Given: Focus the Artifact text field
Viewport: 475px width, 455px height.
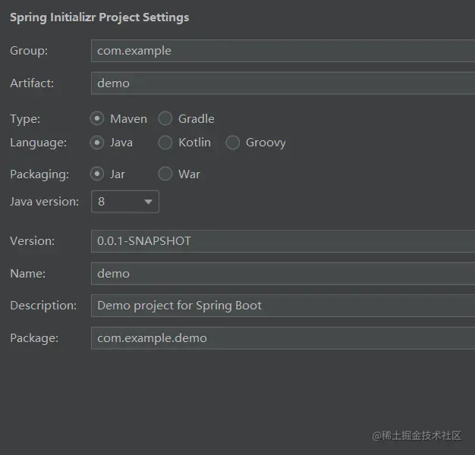Looking at the screenshot, I should 283,83.
